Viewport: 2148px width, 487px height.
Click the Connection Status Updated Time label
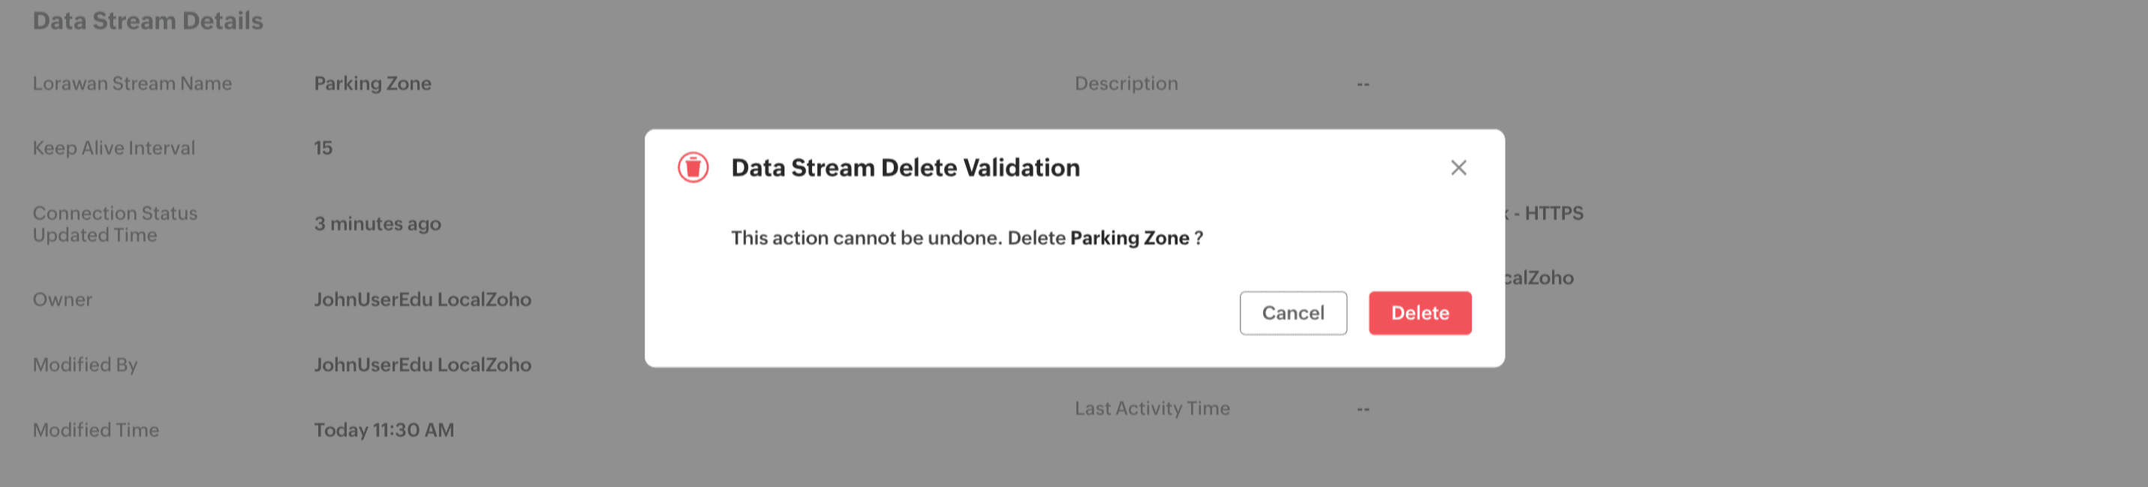(114, 224)
